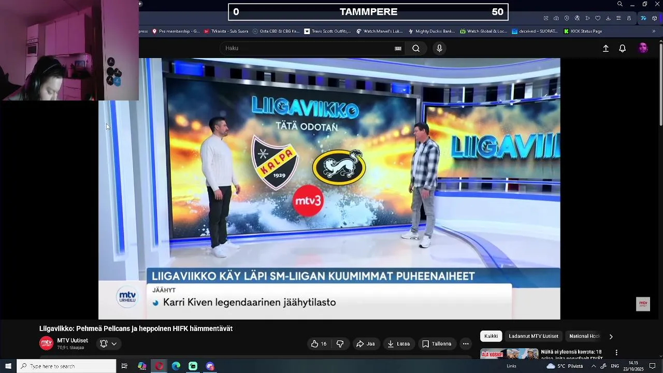Open Microsoft Edge from the taskbar
The width and height of the screenshot is (663, 373).
pos(176,366)
